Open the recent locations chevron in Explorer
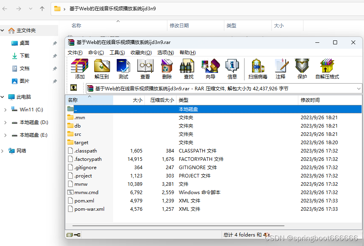364x246 pixels. [30, 9]
